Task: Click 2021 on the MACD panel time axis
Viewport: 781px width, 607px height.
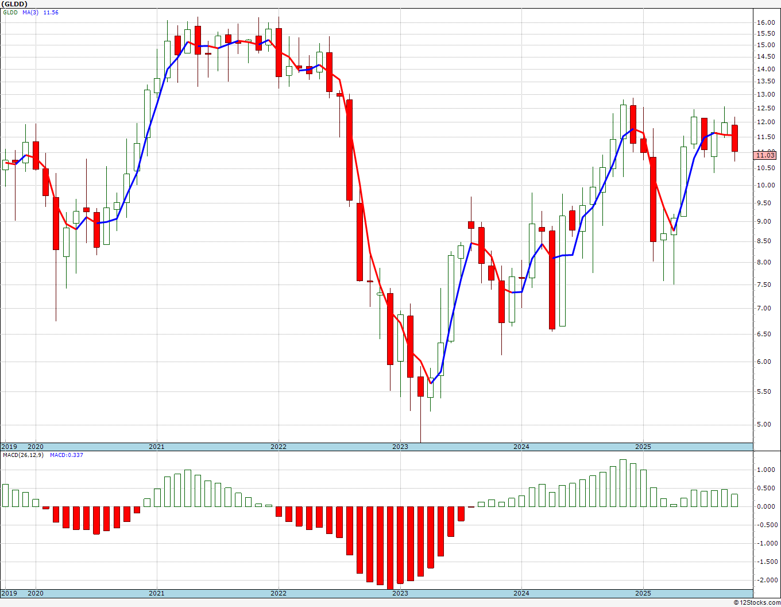Action: (157, 593)
